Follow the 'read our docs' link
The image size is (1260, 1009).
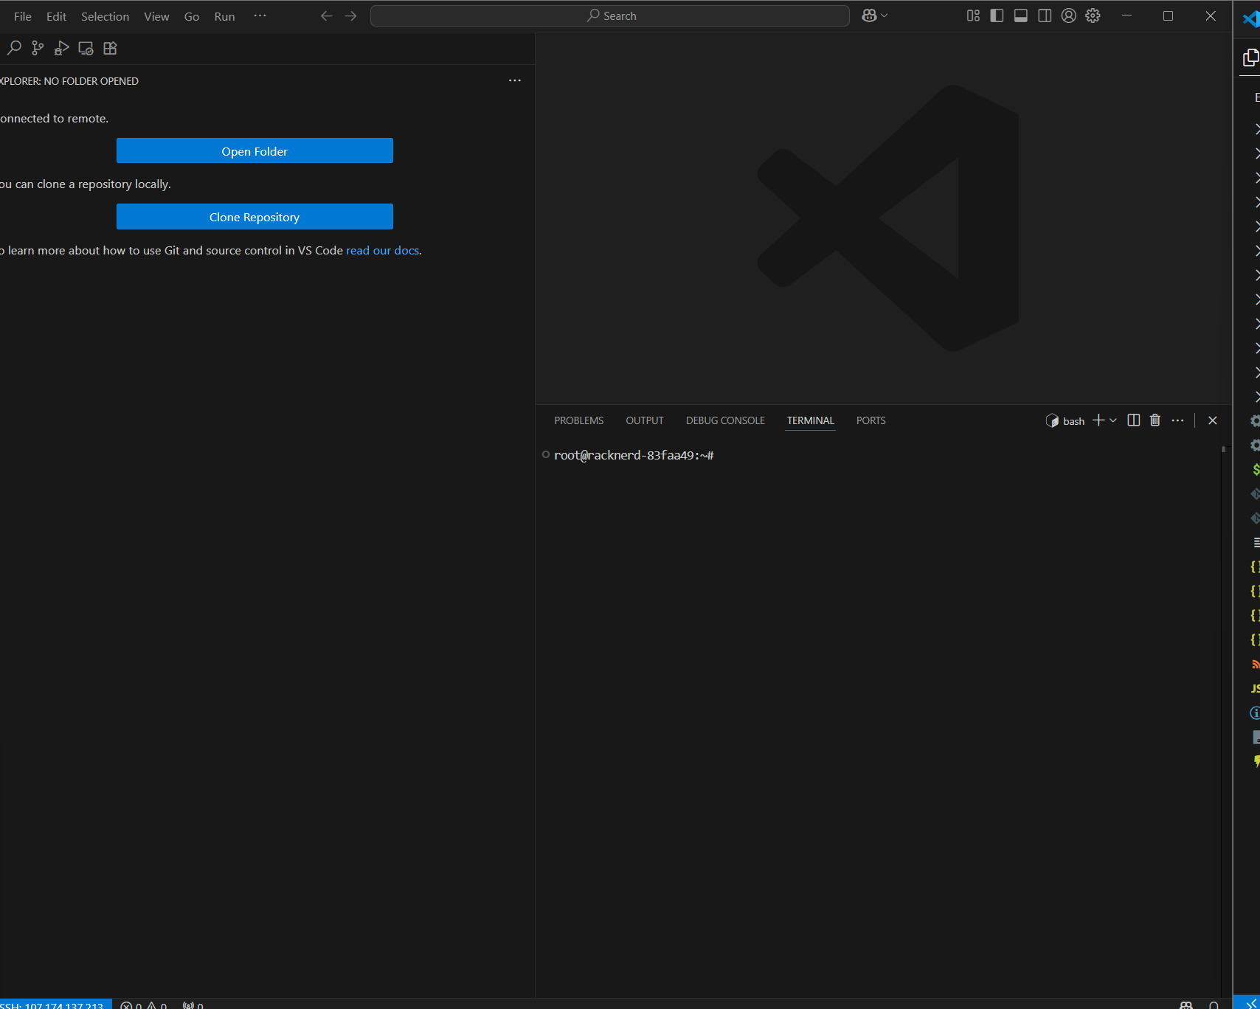pos(382,251)
